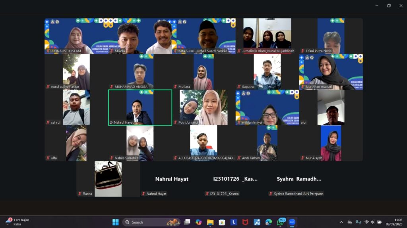Toggle the volume icon in the system tray
The height and width of the screenshot is (228, 407).
(373, 222)
